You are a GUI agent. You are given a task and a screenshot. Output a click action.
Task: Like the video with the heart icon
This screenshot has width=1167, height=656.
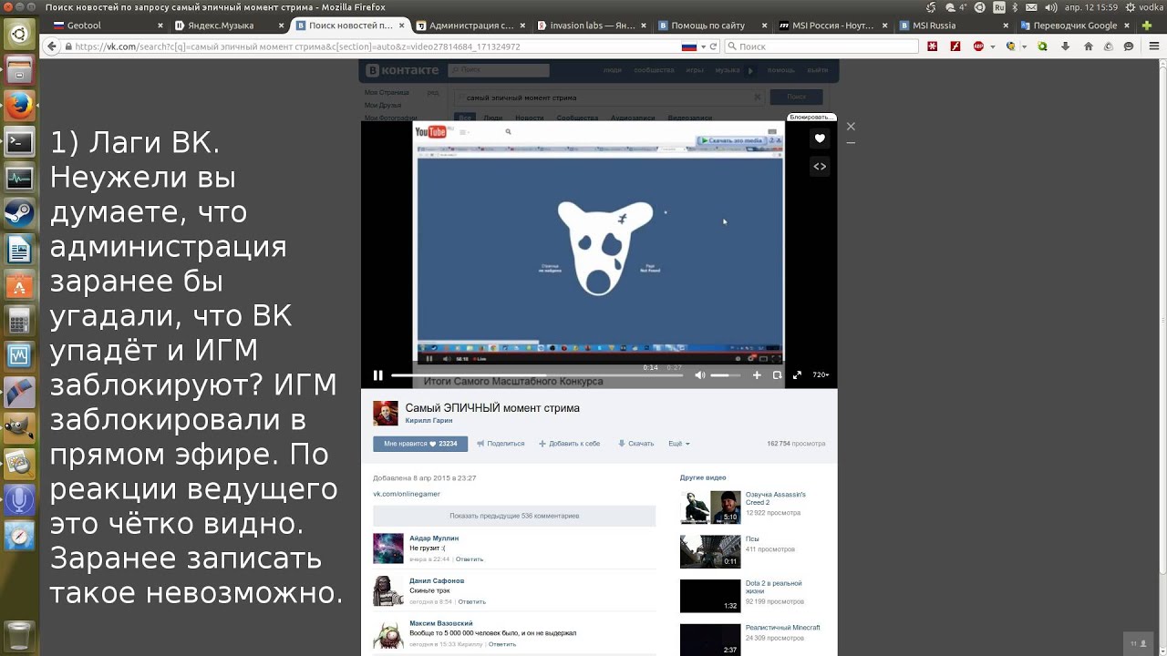(820, 138)
